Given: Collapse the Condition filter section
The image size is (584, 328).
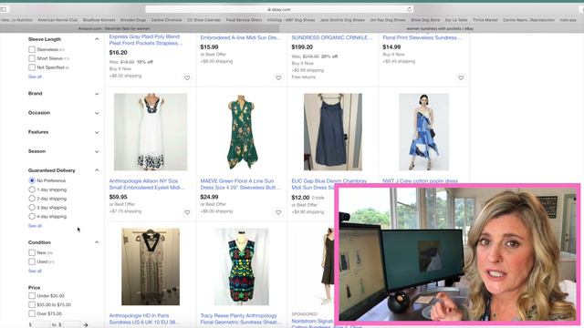Looking at the screenshot, I should 97,242.
